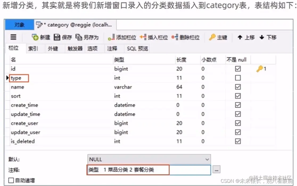
Task: Toggle not-null checkbox for create_time field
Action: [238, 105]
